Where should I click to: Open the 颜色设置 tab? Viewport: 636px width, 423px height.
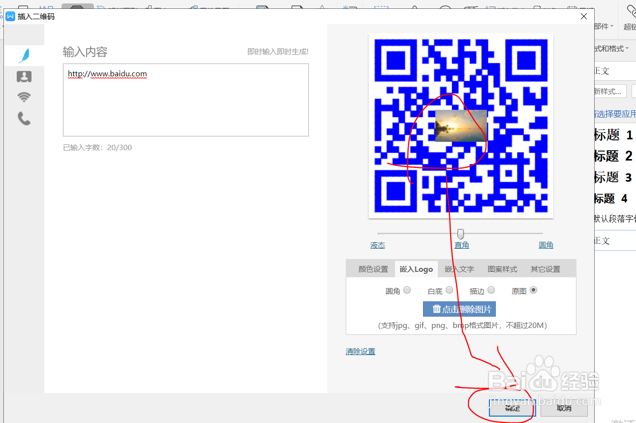pos(373,269)
